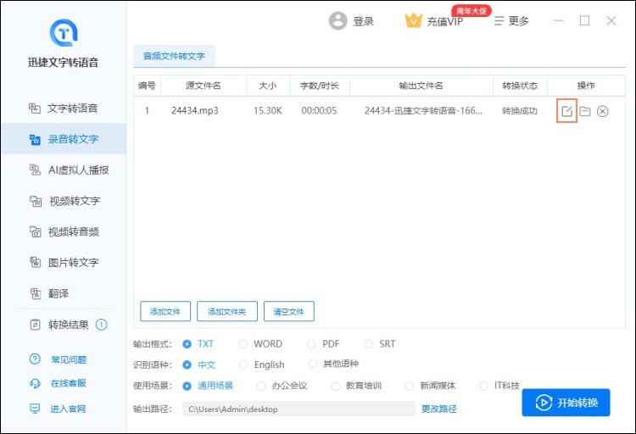Viewport: 636px width, 434px height.
Task: Click the 文字转语音 sidebar icon
Action: point(35,108)
